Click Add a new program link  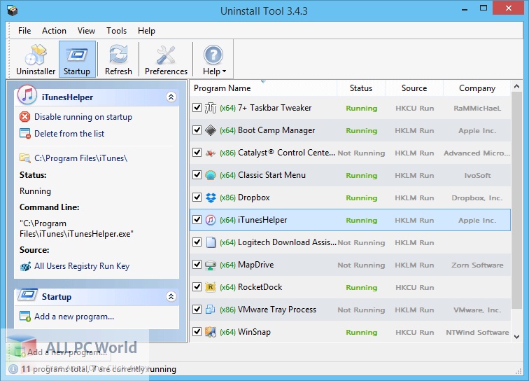[x=74, y=317]
